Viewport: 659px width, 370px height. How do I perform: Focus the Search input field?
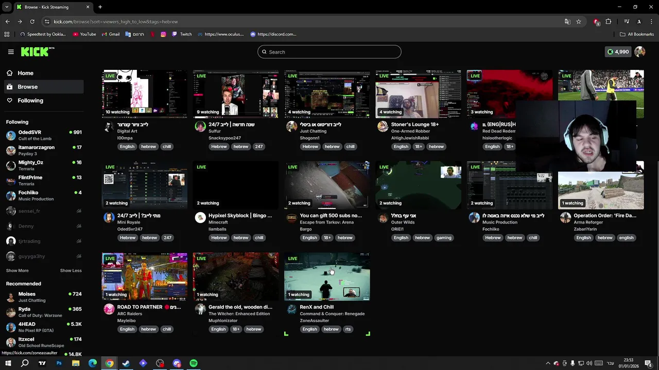(329, 52)
